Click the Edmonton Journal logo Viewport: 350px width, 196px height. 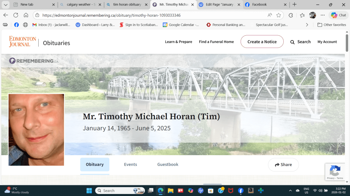23,42
